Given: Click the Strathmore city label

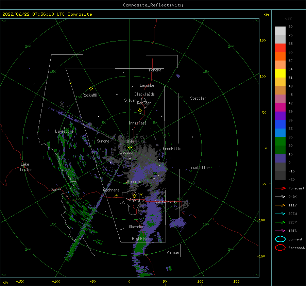Looking at the screenshot, I should click(x=165, y=201).
